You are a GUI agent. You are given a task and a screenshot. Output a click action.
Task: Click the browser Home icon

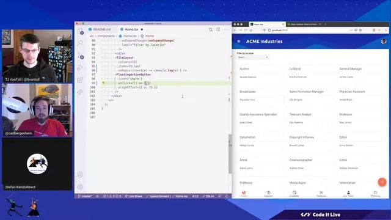(x=251, y=30)
